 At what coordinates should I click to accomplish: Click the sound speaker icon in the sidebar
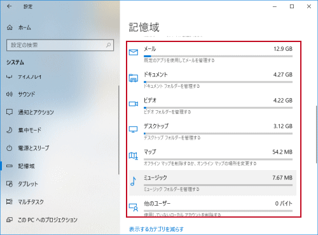pos(10,94)
